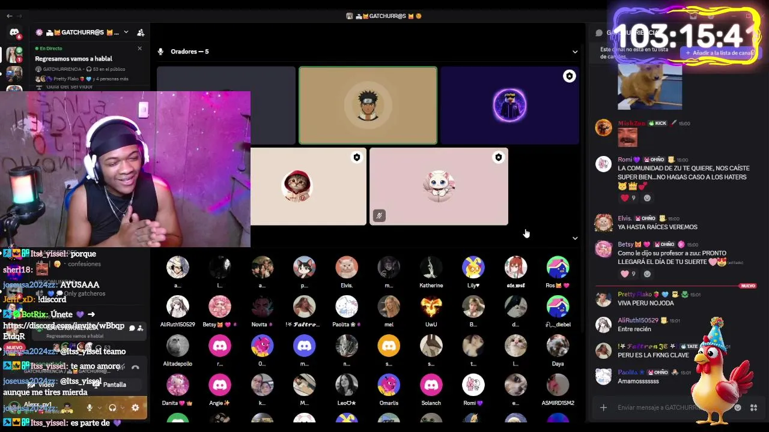Open Discord direct messages home icon
Image resolution: width=769 pixels, height=432 pixels.
[14, 32]
